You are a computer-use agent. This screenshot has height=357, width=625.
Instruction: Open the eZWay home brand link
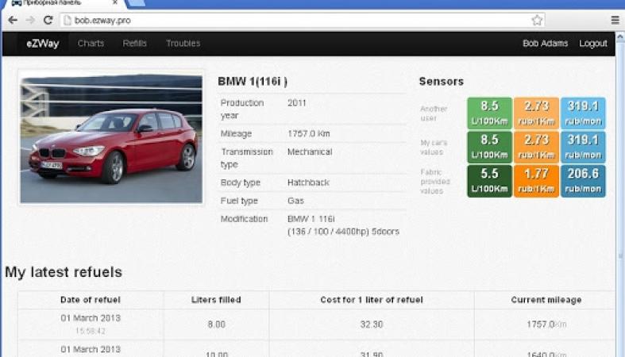click(x=43, y=44)
